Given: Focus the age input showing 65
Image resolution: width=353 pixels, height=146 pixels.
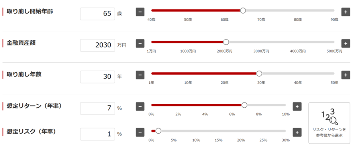Looking at the screenshot, I should tap(98, 14).
